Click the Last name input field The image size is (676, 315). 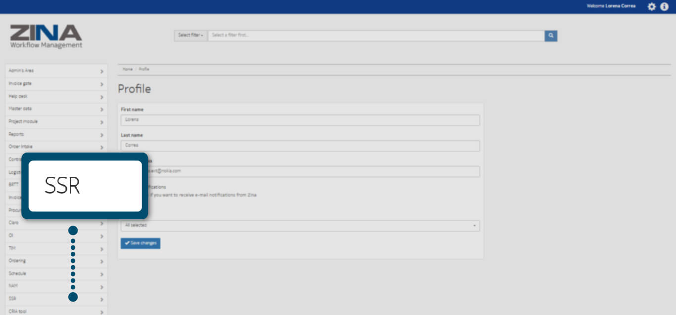tap(300, 146)
